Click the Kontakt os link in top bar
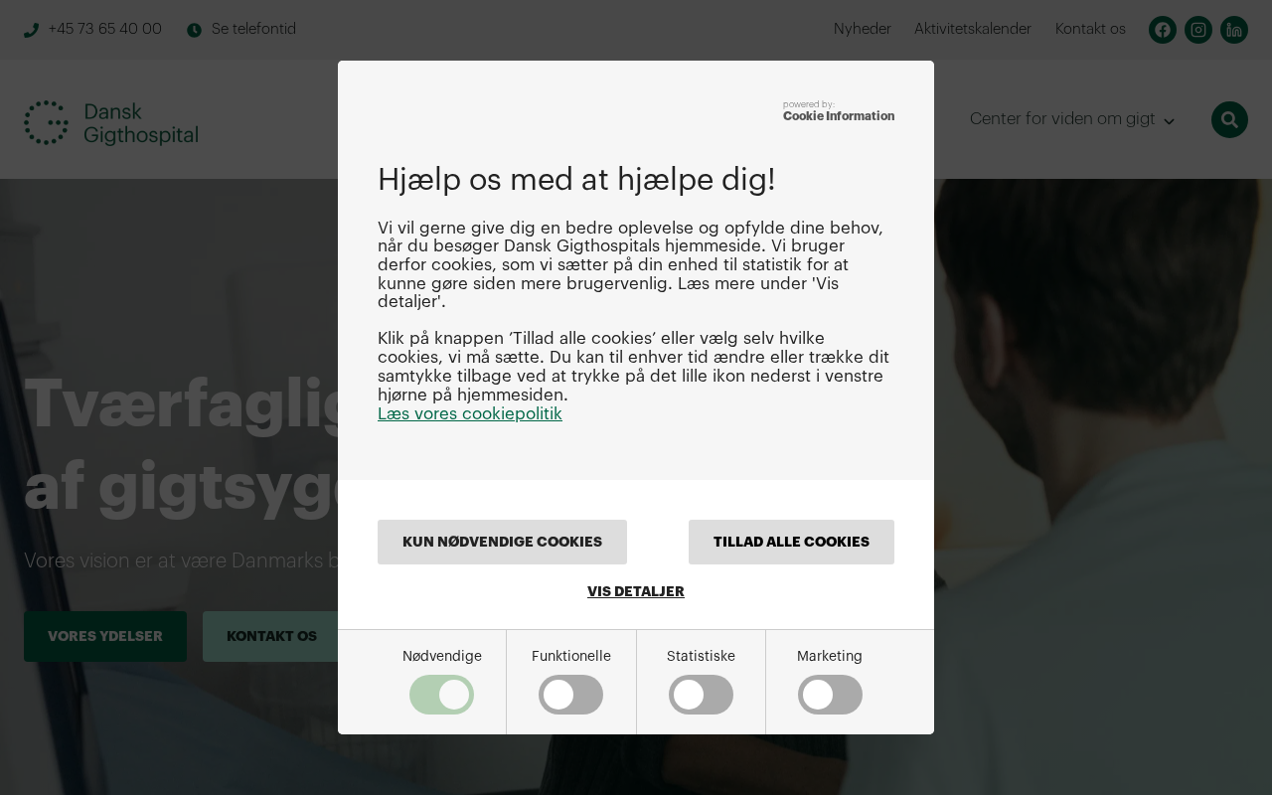 point(1090,29)
